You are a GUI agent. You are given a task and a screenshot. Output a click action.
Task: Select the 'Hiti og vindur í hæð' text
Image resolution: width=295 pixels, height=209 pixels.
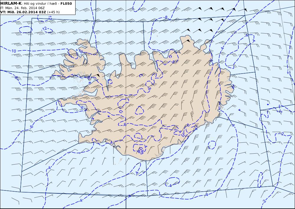tap(40, 4)
